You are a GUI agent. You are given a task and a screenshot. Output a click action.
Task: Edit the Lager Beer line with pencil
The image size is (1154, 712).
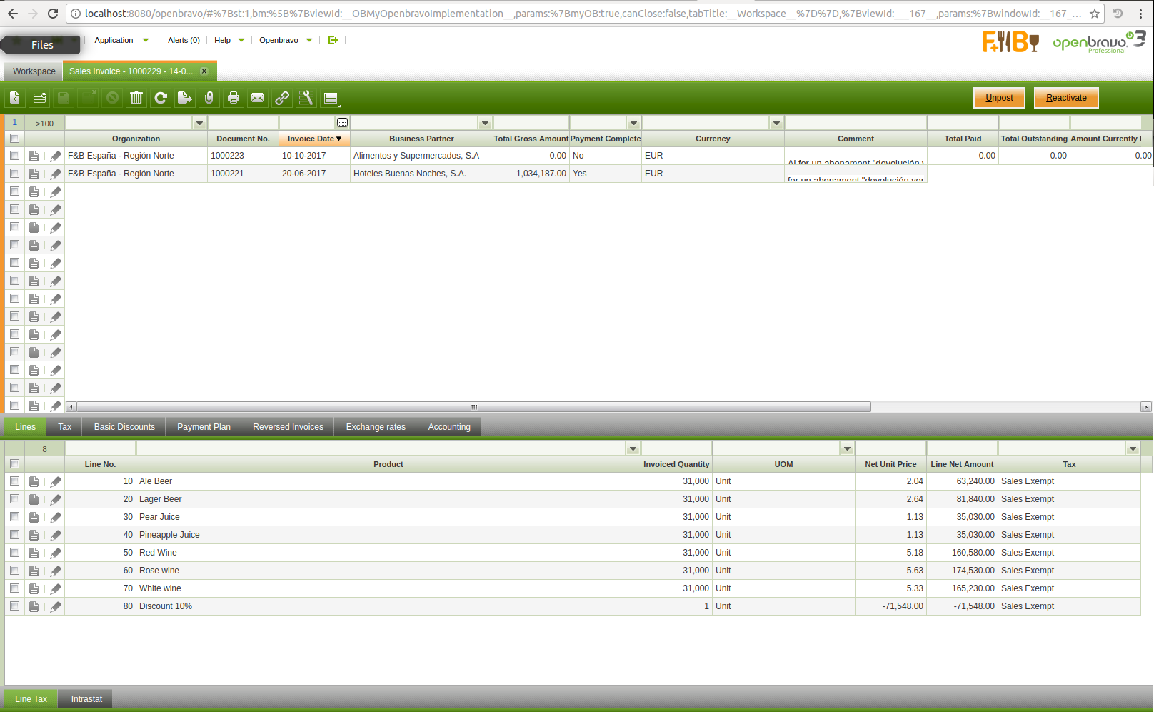[x=56, y=499]
